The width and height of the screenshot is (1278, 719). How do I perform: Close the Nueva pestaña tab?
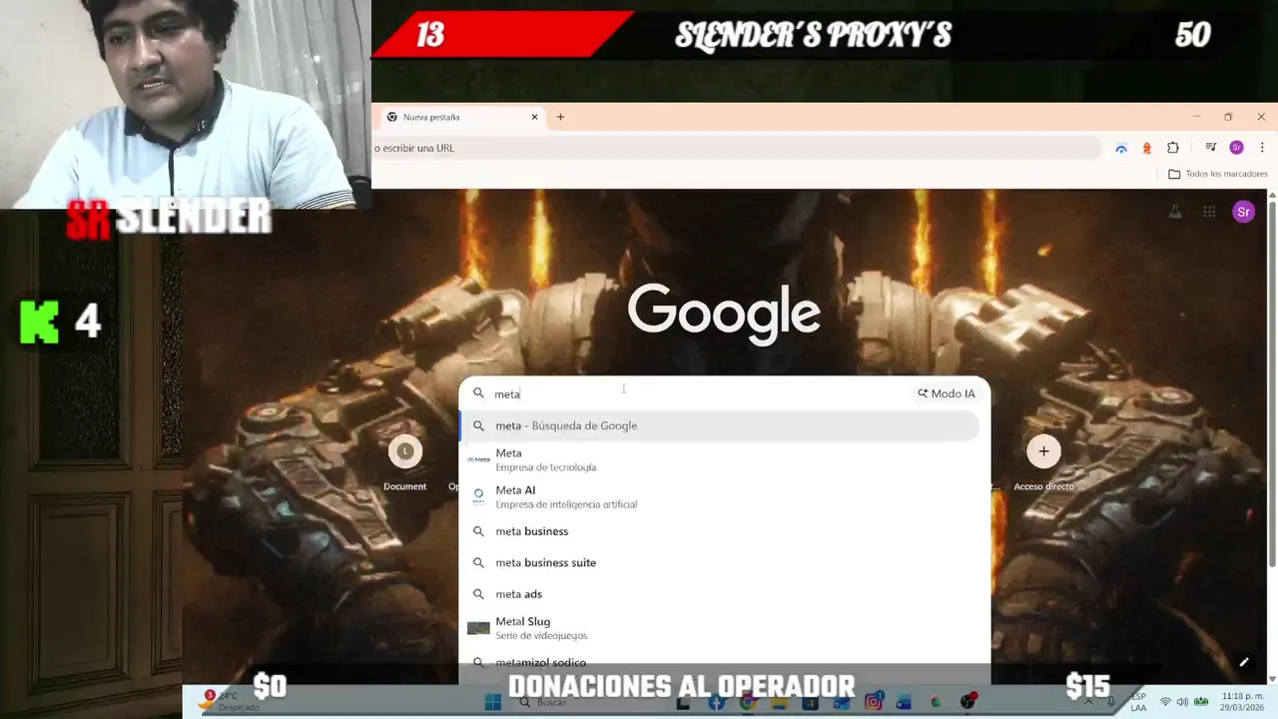pyautogui.click(x=534, y=117)
